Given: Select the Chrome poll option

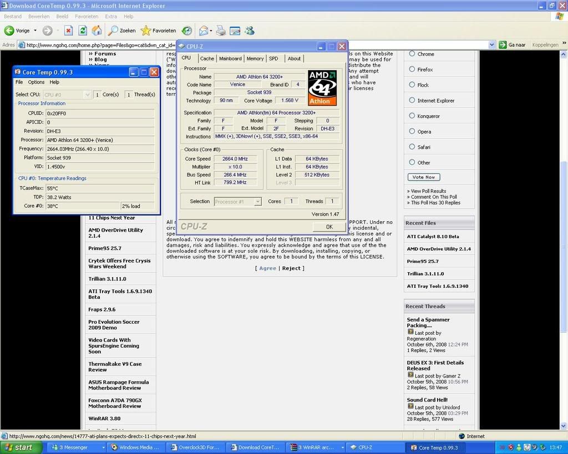Looking at the screenshot, I should pyautogui.click(x=412, y=54).
